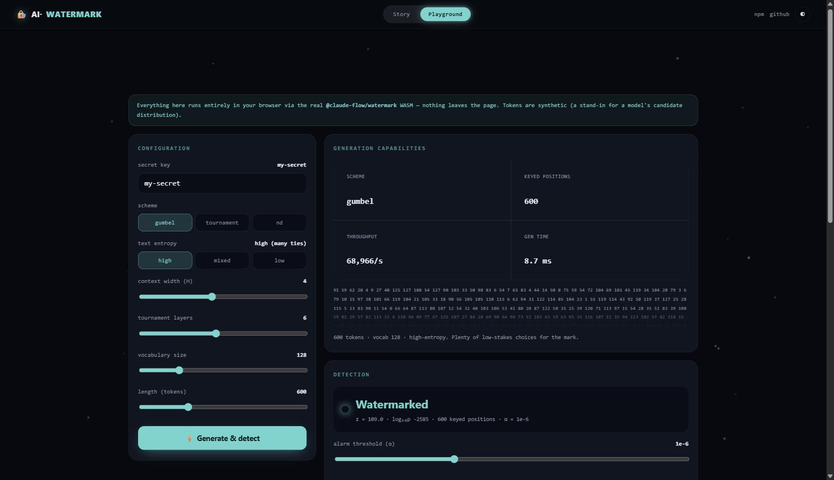834x480 pixels.
Task: Switch to the Playground tab
Action: click(x=445, y=14)
